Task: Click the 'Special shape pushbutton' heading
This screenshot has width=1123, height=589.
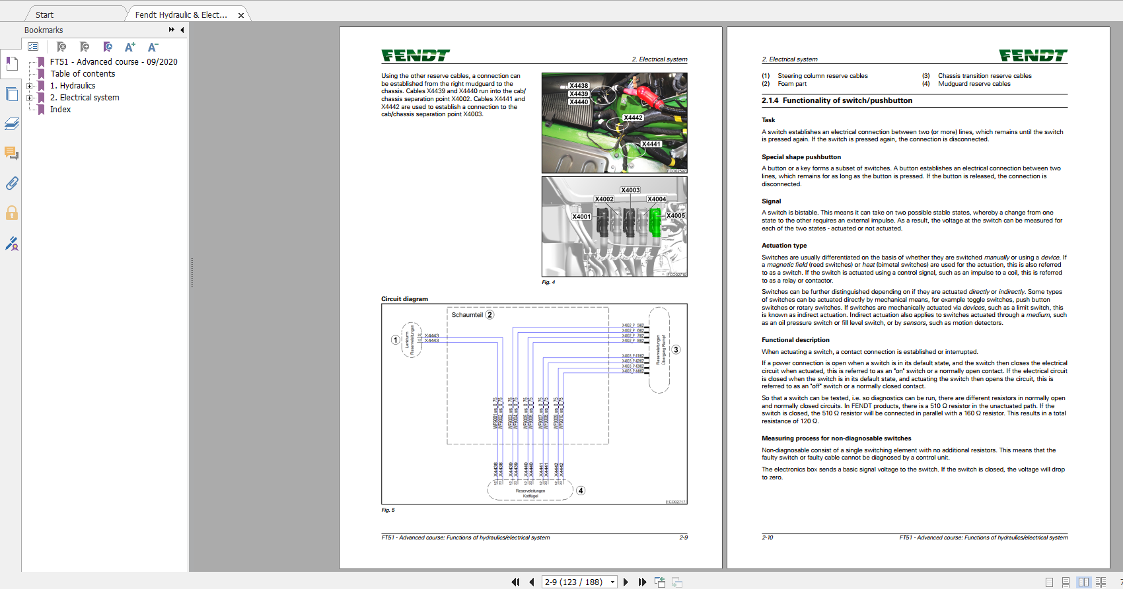Action: [x=801, y=157]
